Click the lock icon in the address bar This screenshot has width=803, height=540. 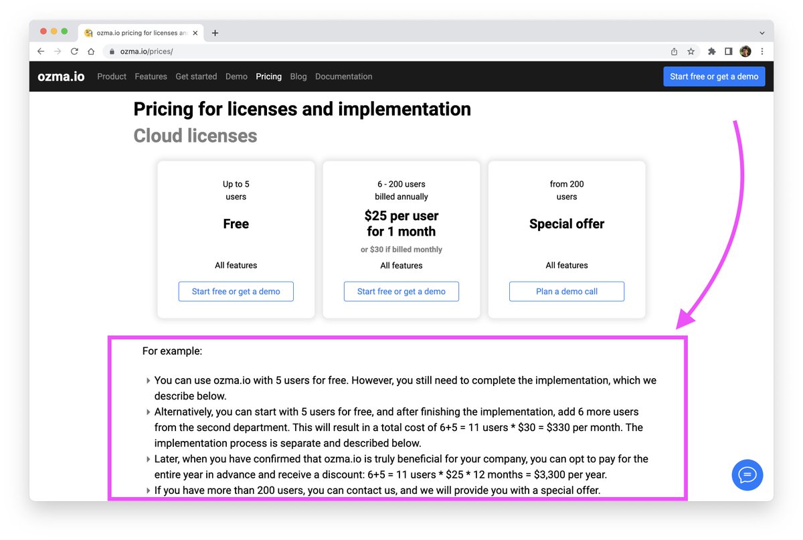[x=112, y=52]
